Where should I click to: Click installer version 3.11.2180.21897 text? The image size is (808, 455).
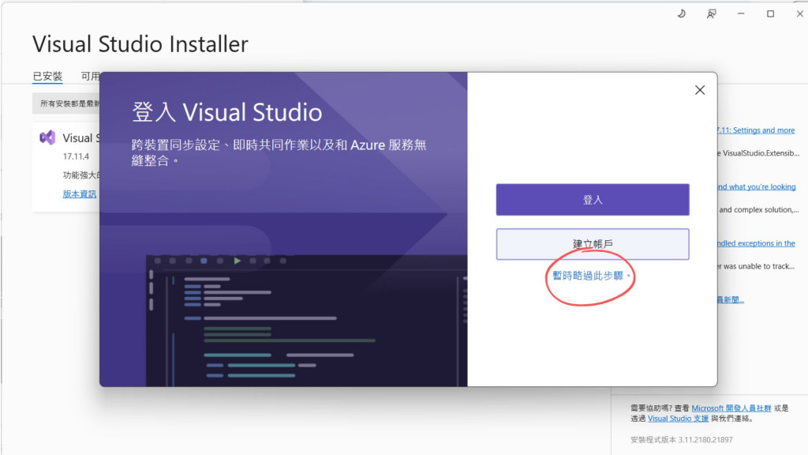(681, 439)
